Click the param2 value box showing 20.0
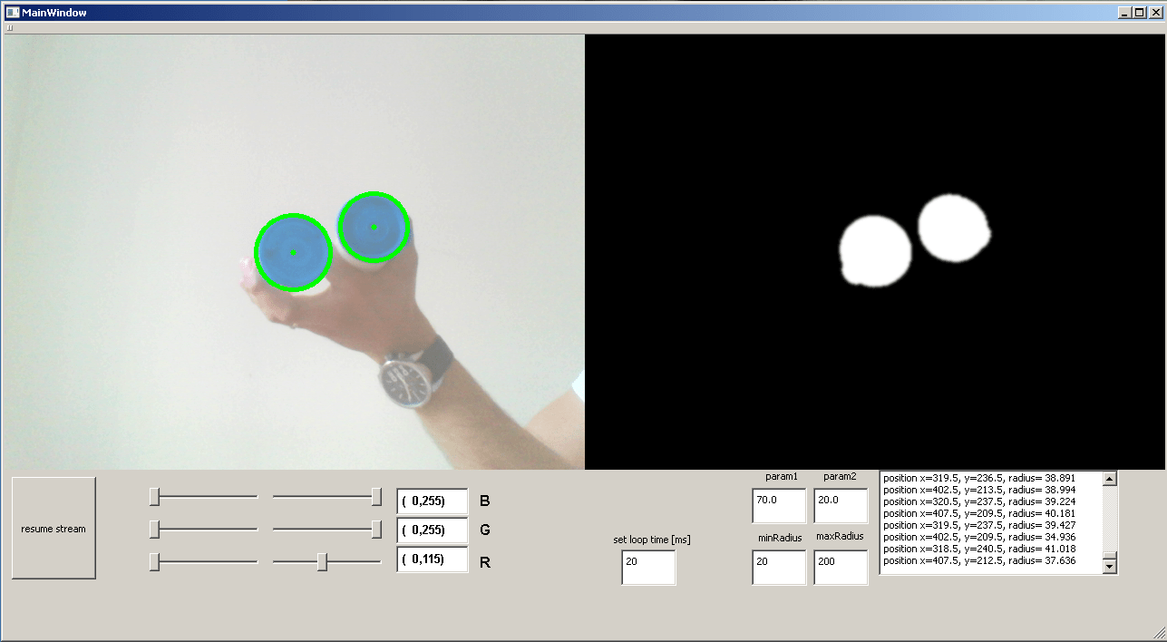This screenshot has width=1167, height=642. coord(840,506)
